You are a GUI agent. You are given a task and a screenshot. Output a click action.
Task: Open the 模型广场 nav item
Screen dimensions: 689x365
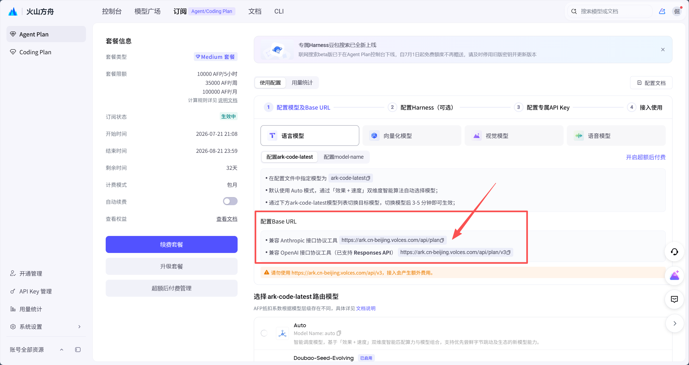coord(148,11)
